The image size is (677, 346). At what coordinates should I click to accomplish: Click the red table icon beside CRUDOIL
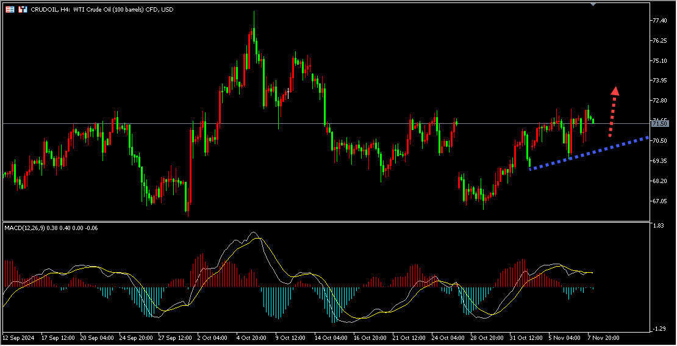pos(10,9)
